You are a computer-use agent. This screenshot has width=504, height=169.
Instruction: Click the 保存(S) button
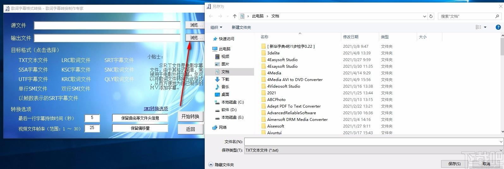[x=454, y=164]
